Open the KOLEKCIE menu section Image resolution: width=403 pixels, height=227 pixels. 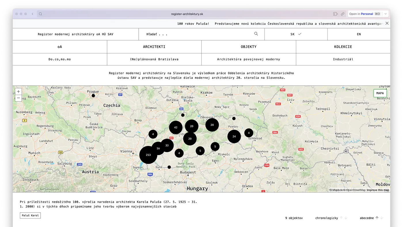[x=343, y=47]
